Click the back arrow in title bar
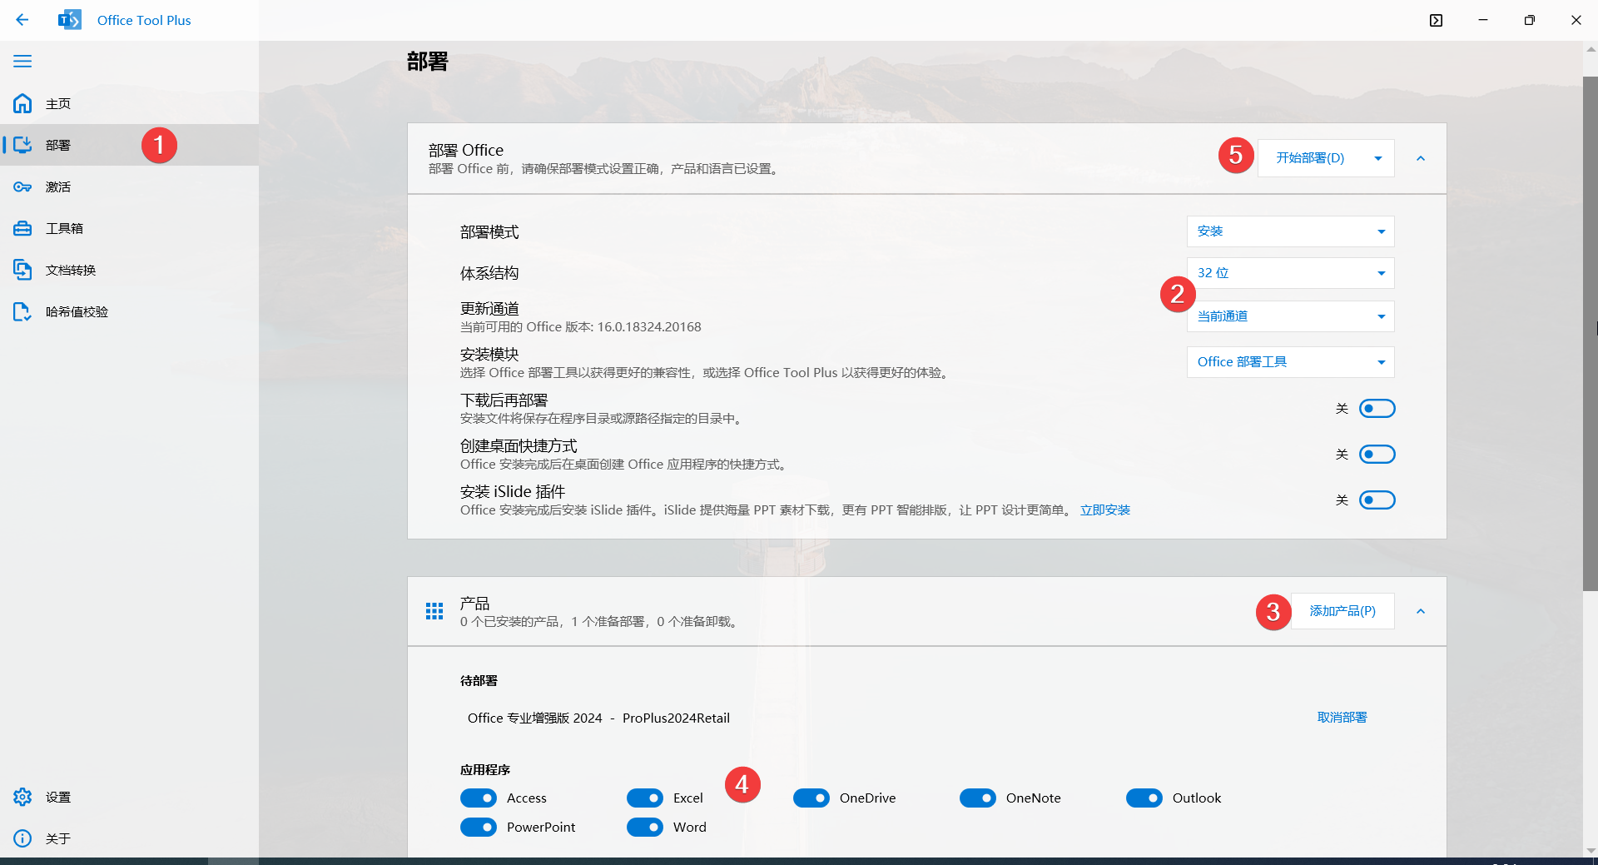This screenshot has height=865, width=1598. (x=22, y=20)
